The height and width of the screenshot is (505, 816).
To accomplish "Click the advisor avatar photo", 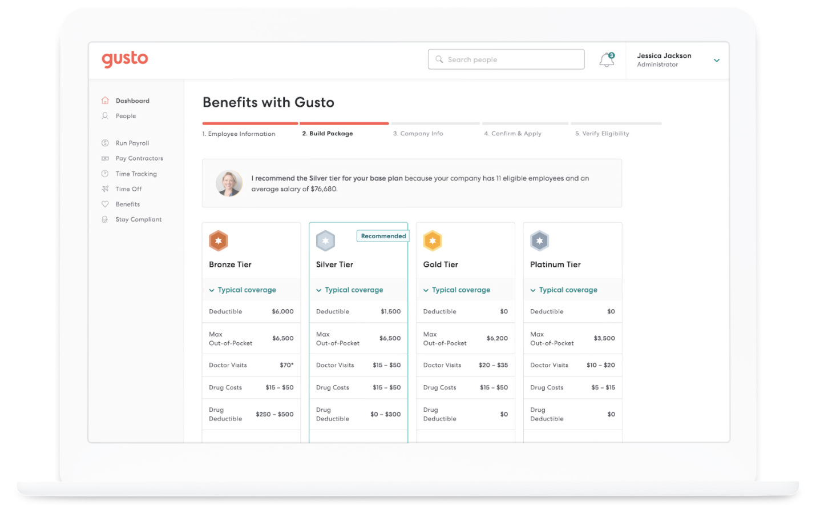I will pos(229,183).
